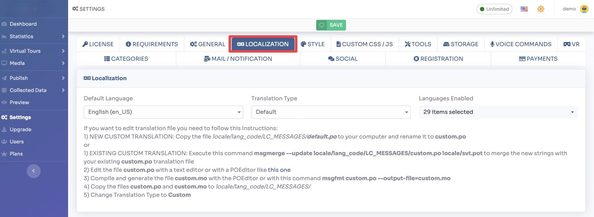Open the Languages Enabled multi-select

pos(498,112)
